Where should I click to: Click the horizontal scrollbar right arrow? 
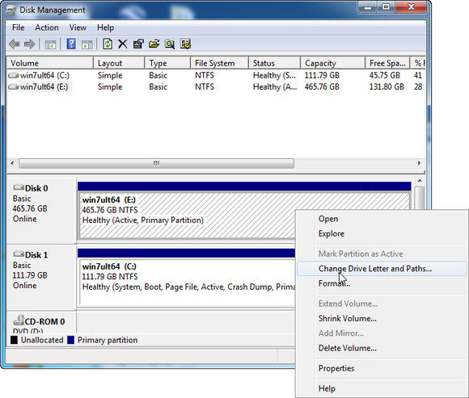click(x=420, y=163)
